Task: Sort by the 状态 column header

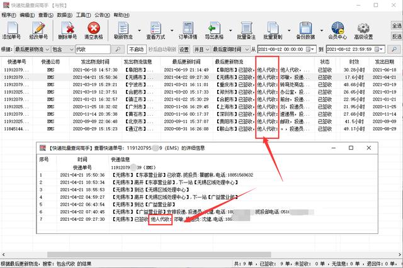Action: click(325, 62)
